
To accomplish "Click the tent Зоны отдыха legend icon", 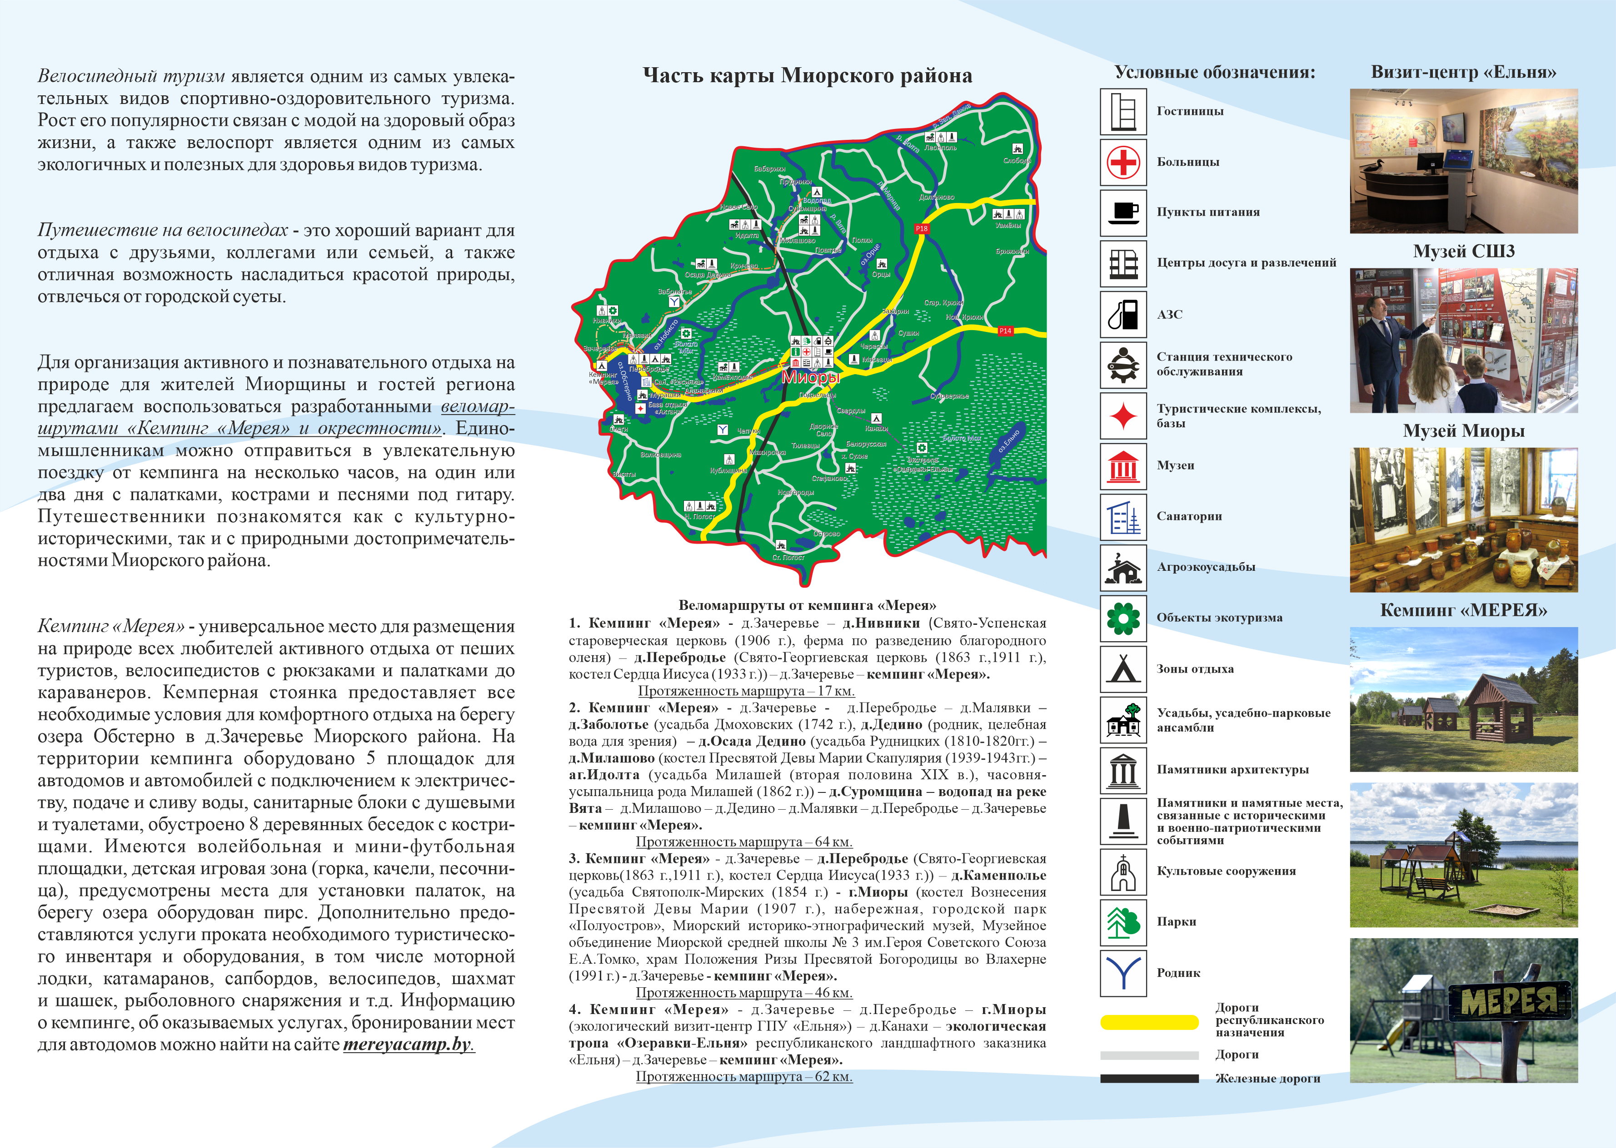I will (x=1123, y=669).
